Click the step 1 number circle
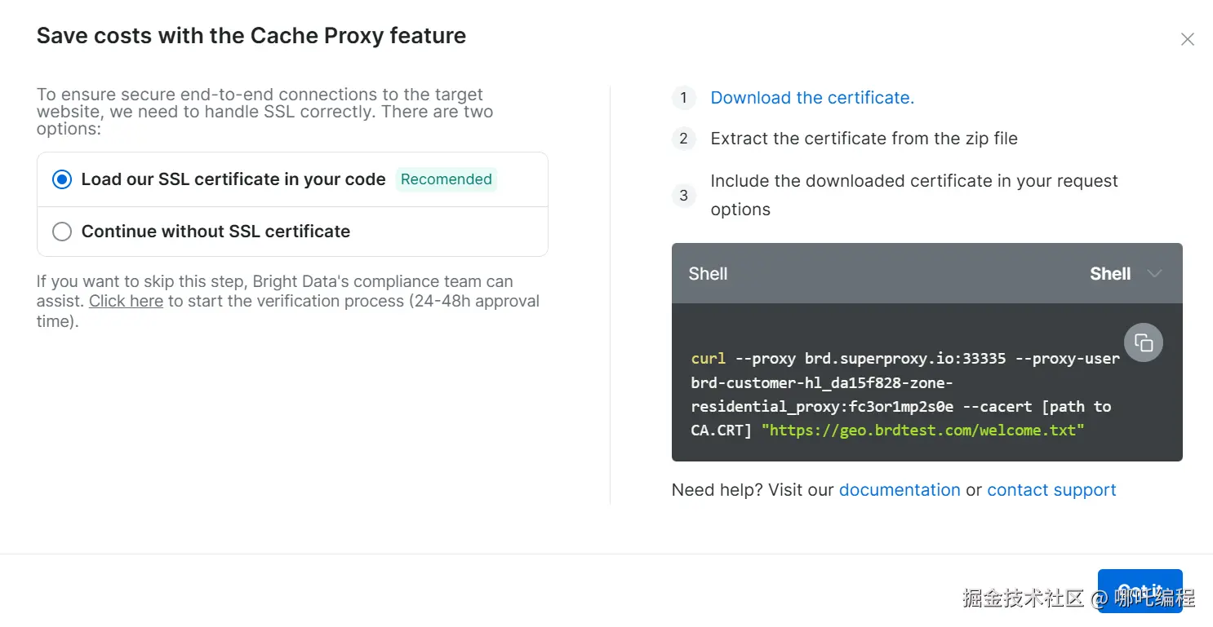The width and height of the screenshot is (1213, 627). (684, 98)
